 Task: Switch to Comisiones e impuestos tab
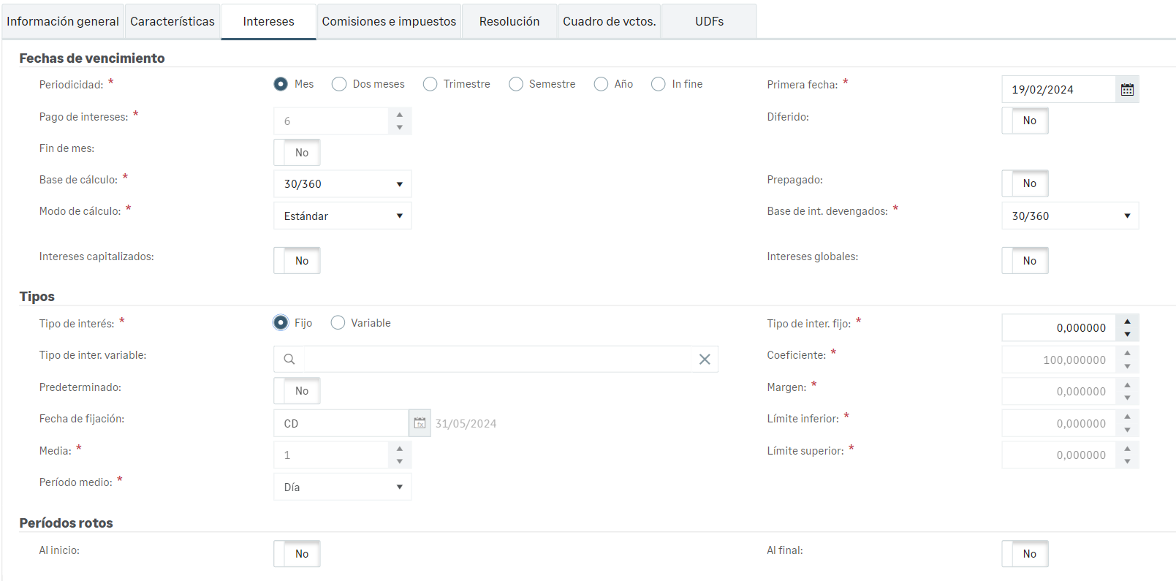pyautogui.click(x=389, y=22)
